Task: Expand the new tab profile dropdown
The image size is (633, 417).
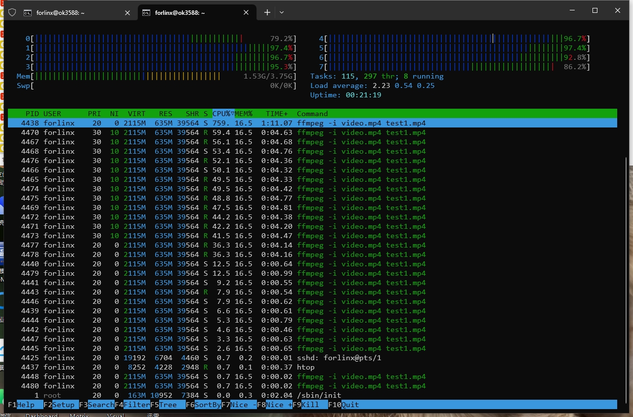Action: click(x=282, y=12)
